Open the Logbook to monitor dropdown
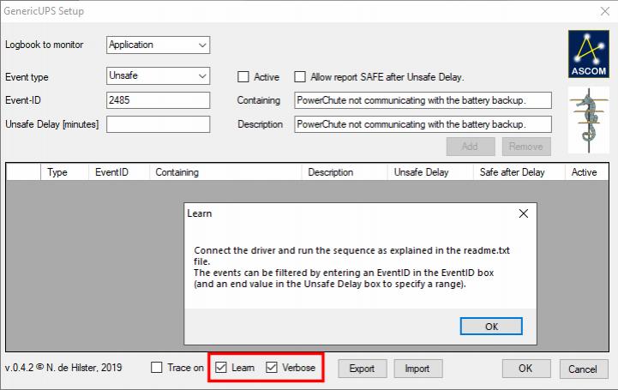Screen dimensions: 618x390 (158, 45)
